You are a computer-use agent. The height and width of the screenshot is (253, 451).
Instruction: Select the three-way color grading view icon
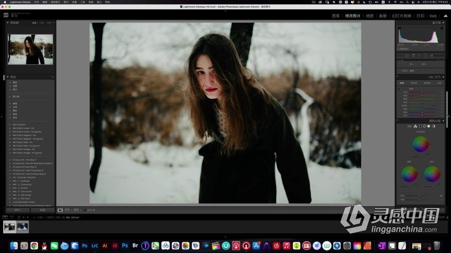(416, 126)
